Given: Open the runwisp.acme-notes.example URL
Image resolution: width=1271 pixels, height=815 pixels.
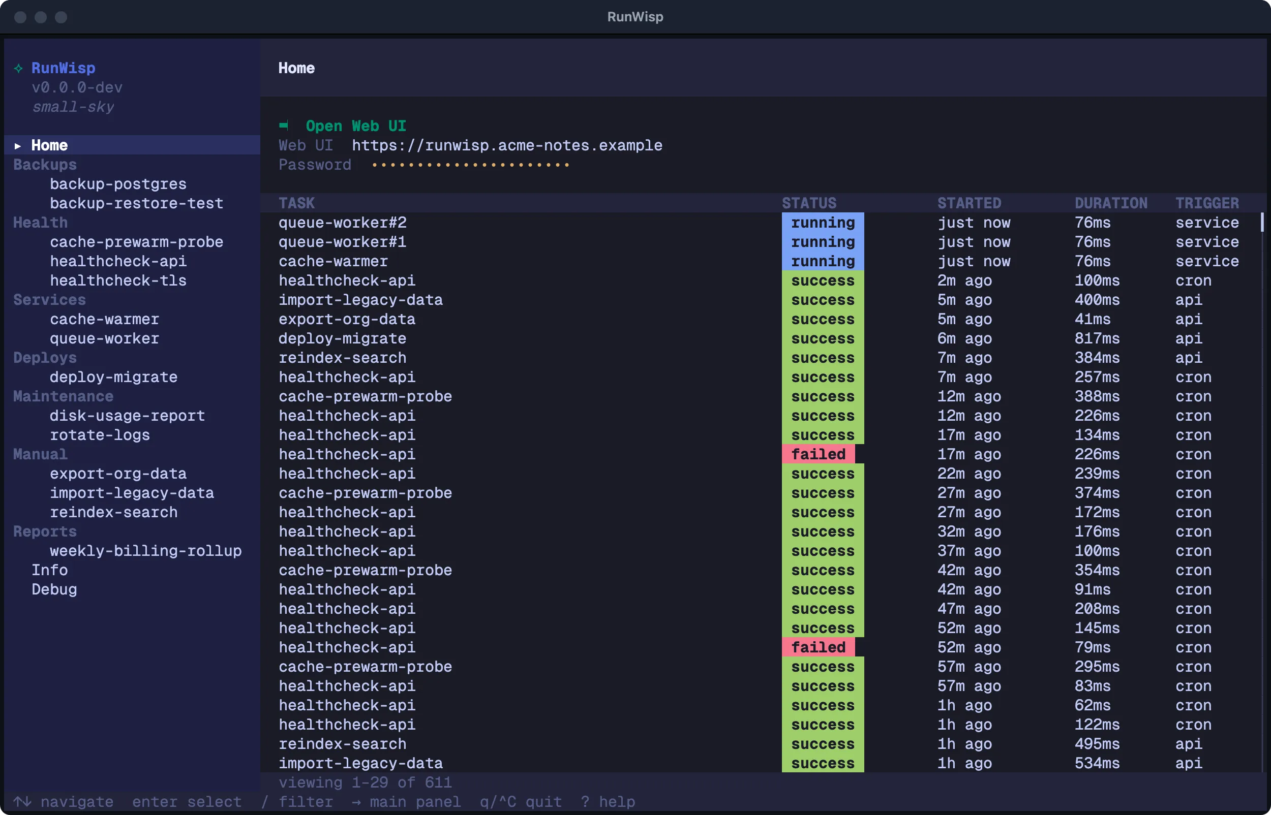Looking at the screenshot, I should pos(506,145).
